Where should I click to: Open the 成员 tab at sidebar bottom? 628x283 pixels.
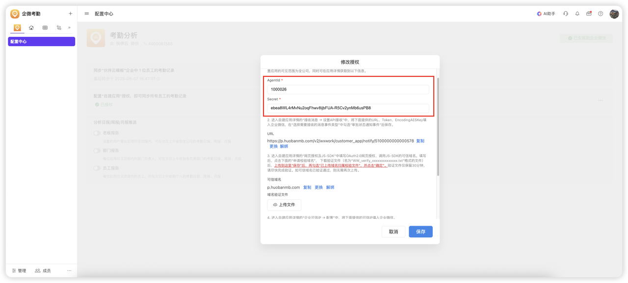(43, 270)
